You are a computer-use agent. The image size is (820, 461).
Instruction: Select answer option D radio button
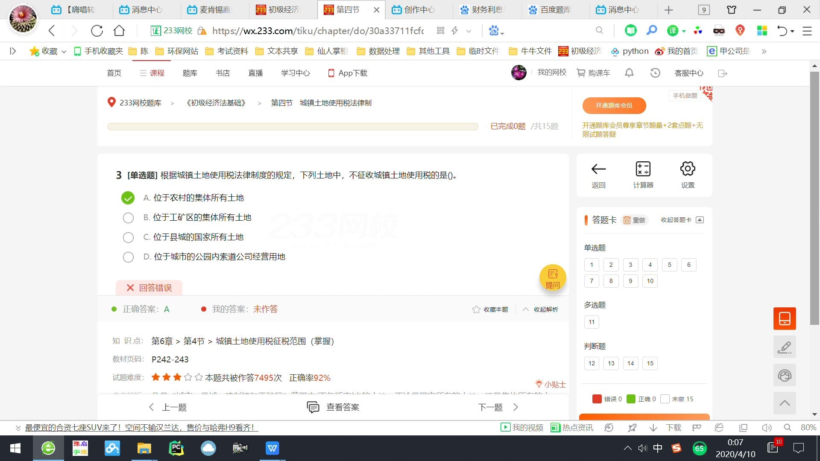[128, 257]
